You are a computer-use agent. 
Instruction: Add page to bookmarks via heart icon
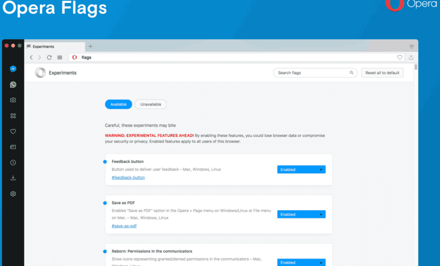(400, 57)
